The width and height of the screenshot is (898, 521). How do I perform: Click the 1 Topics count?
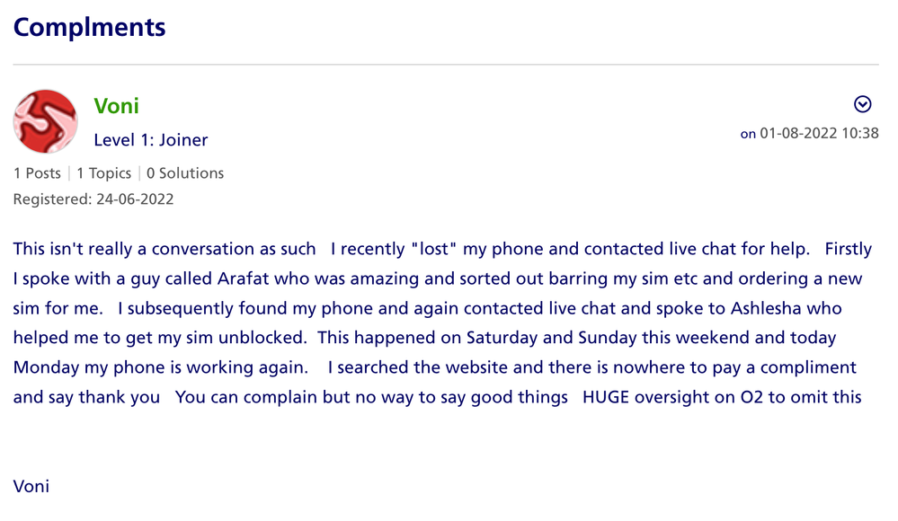point(103,173)
